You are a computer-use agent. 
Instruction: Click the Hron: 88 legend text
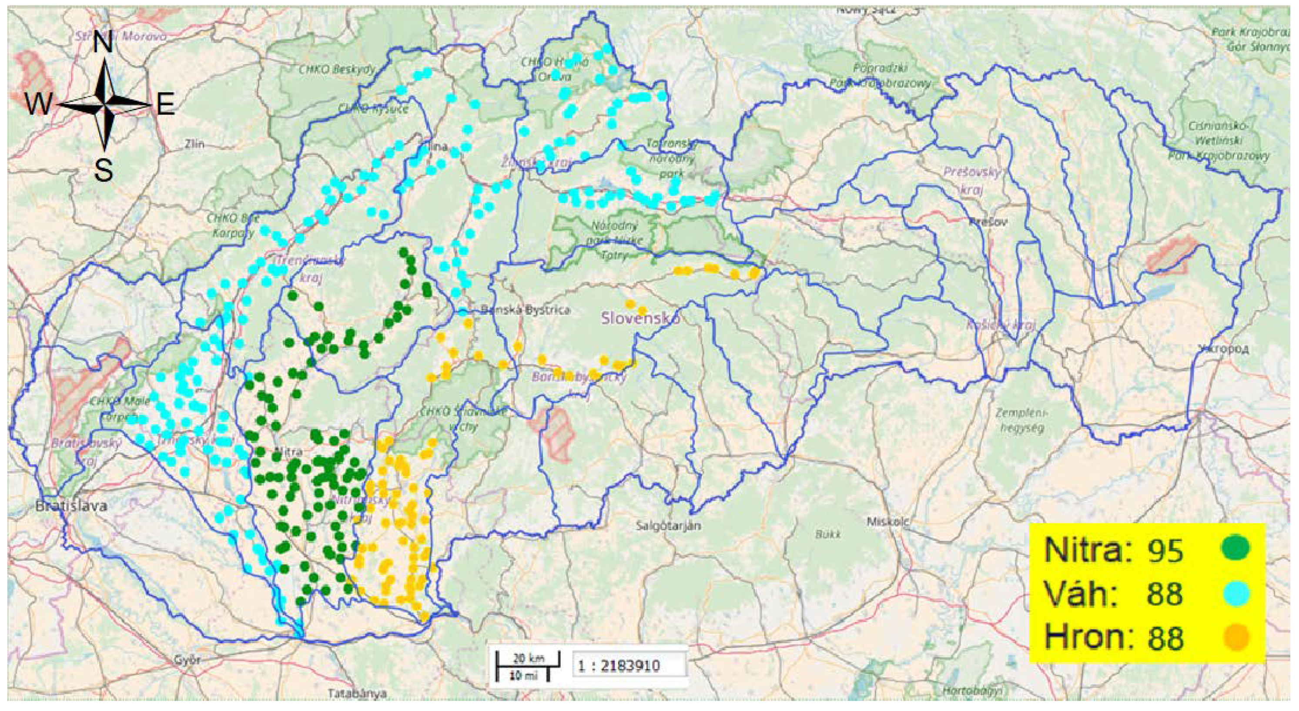1113,637
